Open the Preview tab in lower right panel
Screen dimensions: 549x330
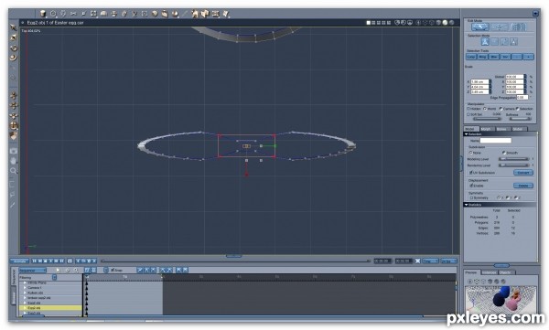471,272
